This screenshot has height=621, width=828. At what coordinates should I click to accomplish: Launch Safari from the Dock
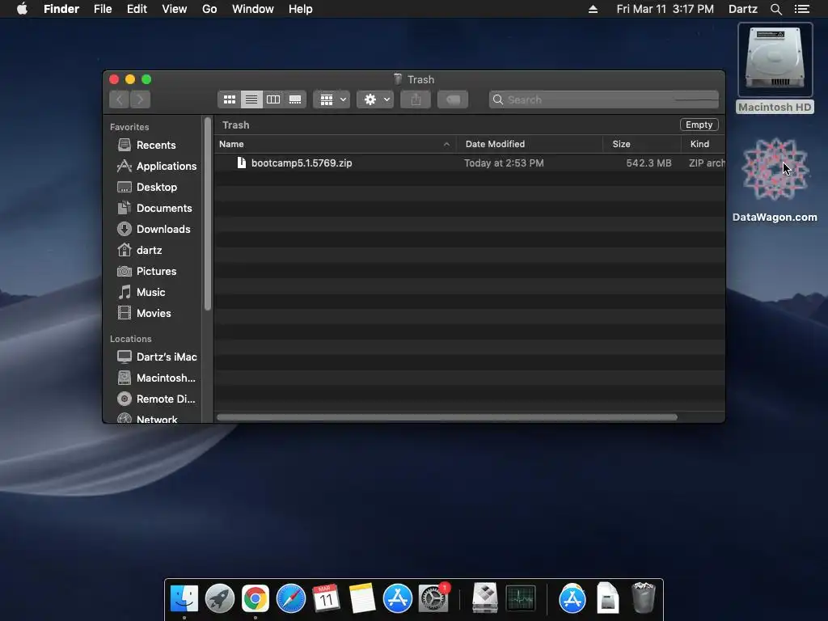(291, 598)
